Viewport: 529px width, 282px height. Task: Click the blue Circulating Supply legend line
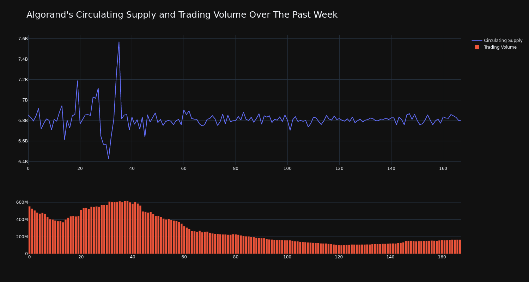(x=477, y=41)
